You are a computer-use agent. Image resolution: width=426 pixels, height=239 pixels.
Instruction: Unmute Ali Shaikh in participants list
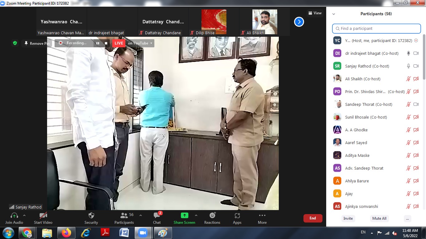pos(409,79)
